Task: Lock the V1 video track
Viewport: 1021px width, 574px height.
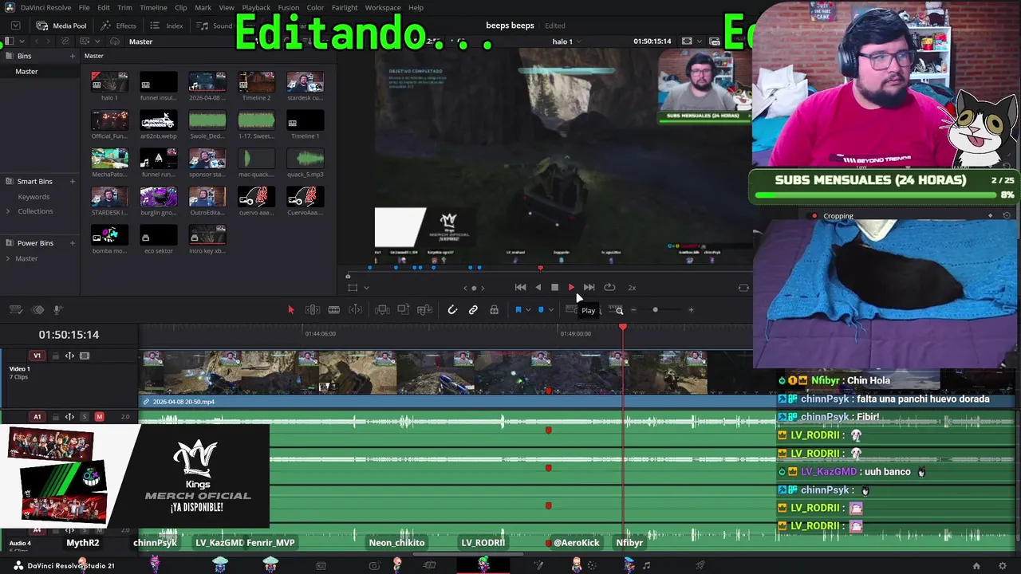Action: click(56, 356)
